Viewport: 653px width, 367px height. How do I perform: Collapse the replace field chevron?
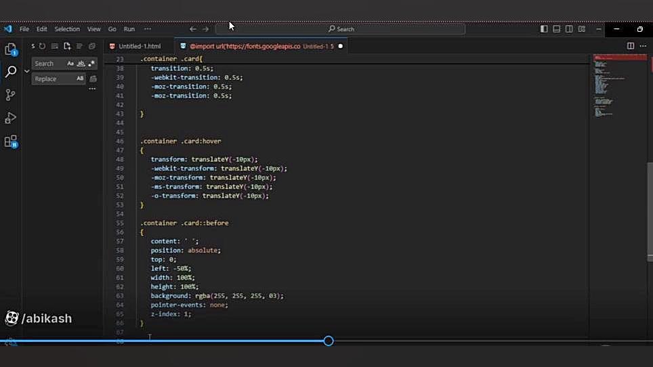pyautogui.click(x=26, y=71)
